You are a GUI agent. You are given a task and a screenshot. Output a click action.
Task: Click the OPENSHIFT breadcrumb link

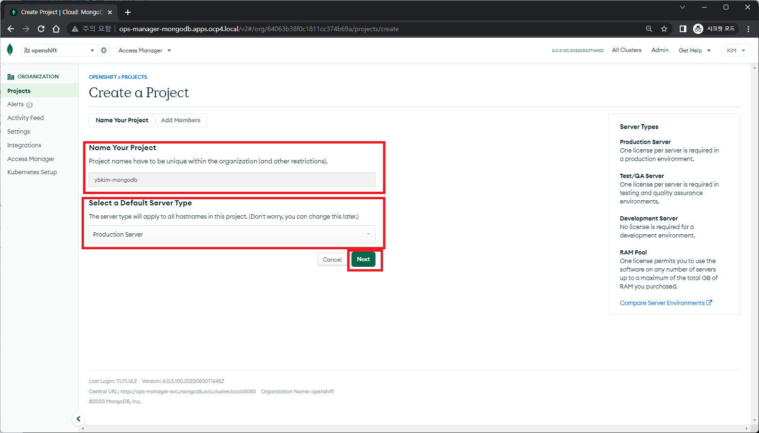click(103, 77)
